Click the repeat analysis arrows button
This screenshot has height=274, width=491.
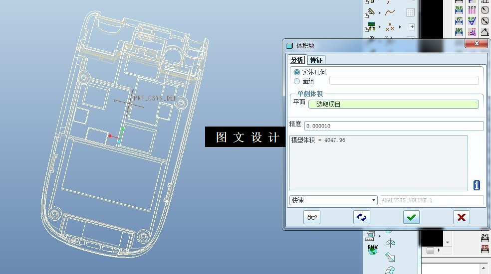tap(362, 217)
